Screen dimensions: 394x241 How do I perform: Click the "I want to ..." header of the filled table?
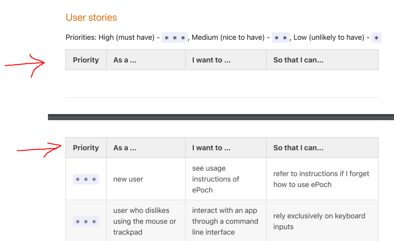click(x=211, y=148)
